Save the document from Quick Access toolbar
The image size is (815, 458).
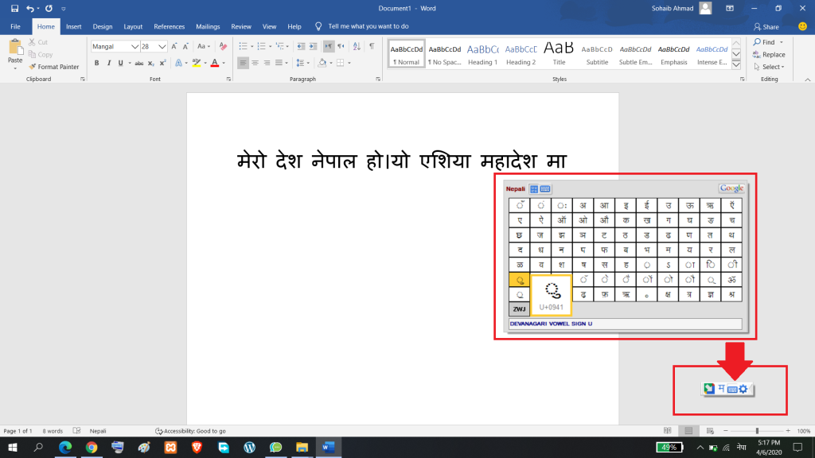14,8
